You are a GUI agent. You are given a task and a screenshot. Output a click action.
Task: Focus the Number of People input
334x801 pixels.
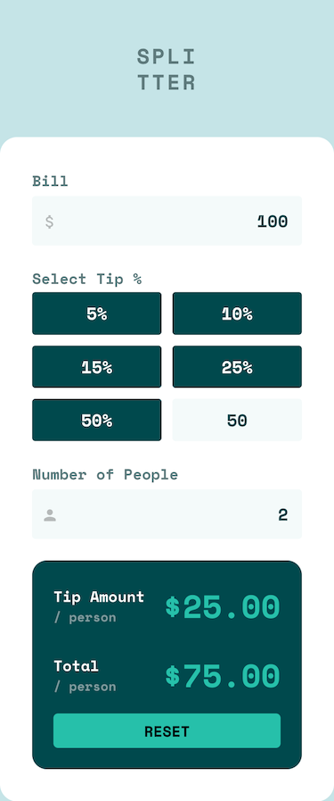(167, 514)
